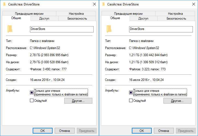Click the folder icon in right window title bar
The image size is (198, 136).
pos(103,4)
